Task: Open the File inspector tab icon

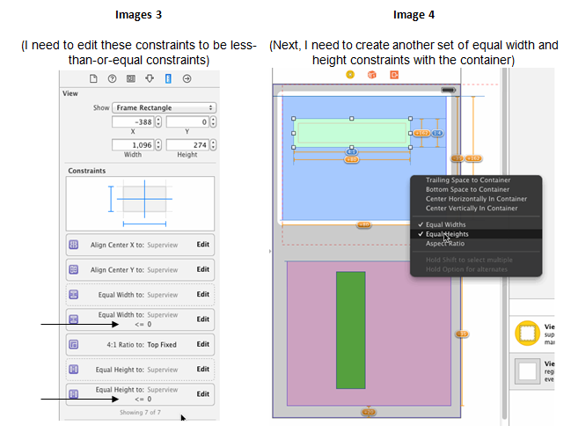Action: point(94,79)
